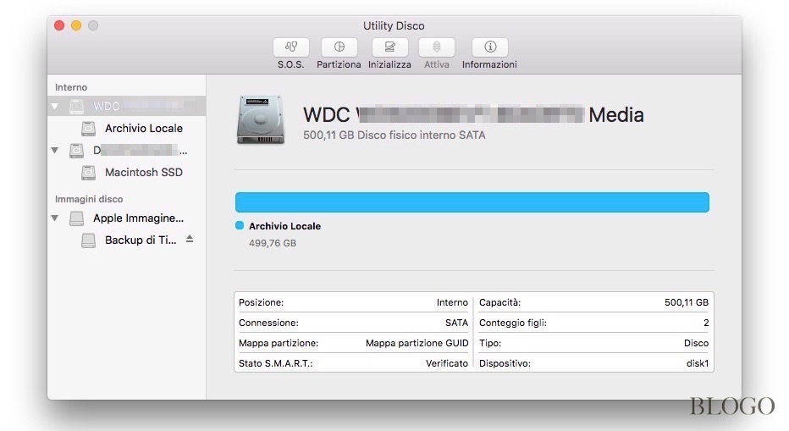
Task: Close the Utility Disco window
Action: pyautogui.click(x=59, y=25)
